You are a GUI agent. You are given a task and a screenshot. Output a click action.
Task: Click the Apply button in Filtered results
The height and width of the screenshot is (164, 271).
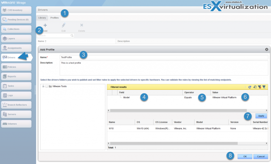[261, 116]
